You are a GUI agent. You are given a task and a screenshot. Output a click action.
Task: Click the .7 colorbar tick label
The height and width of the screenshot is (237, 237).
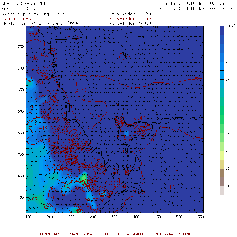228,80
